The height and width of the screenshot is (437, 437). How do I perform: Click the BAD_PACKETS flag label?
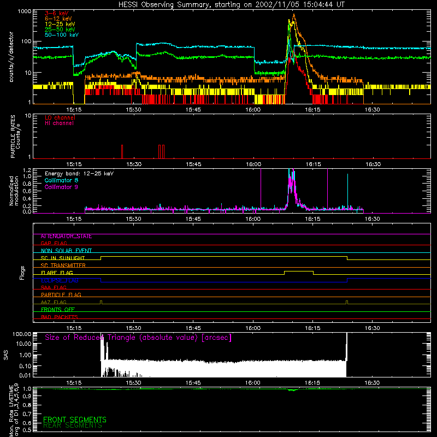point(60,317)
